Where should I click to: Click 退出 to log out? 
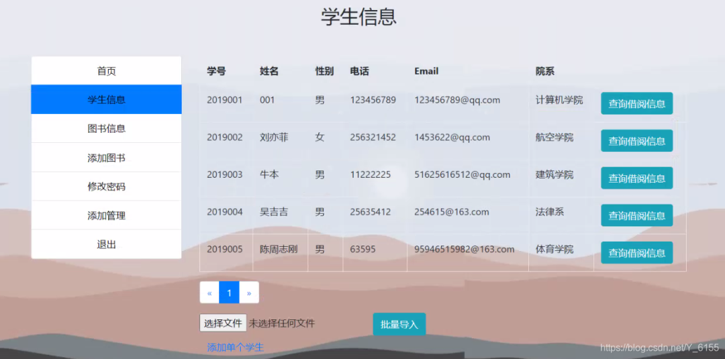106,244
